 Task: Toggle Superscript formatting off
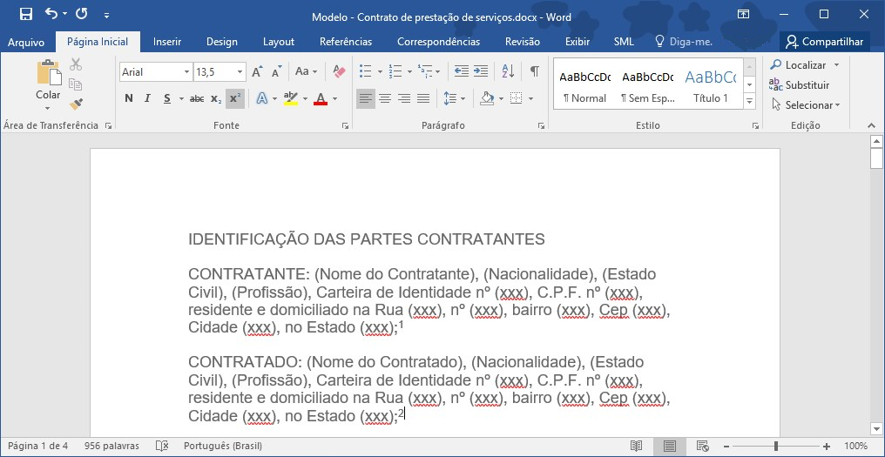click(234, 98)
